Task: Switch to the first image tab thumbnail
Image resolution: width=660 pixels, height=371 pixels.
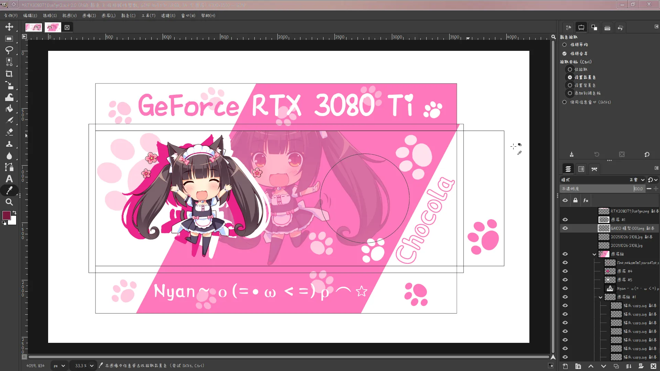Action: (34, 27)
